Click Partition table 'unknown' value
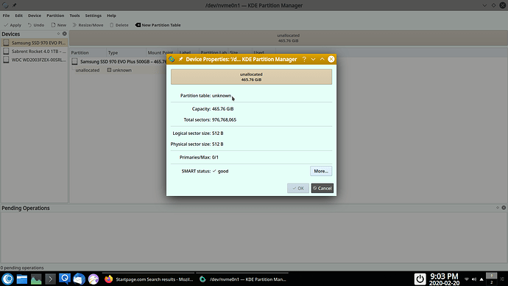This screenshot has width=508, height=286. point(222,96)
